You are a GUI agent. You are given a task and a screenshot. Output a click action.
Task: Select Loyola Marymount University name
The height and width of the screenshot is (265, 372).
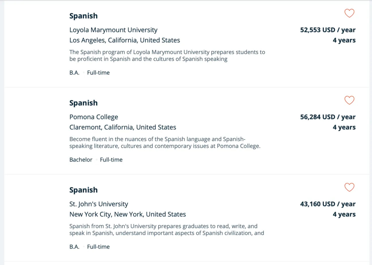113,30
